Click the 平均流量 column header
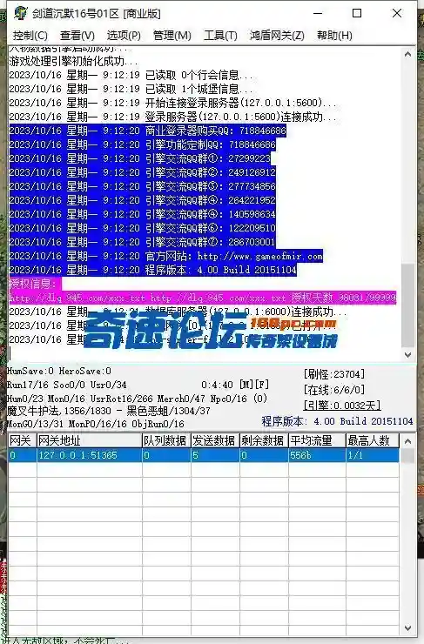Screen dimensions: 424x644 (x=317, y=440)
